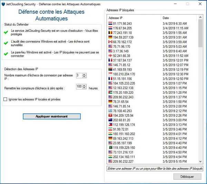207x184 pixels.
Task: Click the blocked IP list scrollbar thumb
Action: (x=200, y=33)
